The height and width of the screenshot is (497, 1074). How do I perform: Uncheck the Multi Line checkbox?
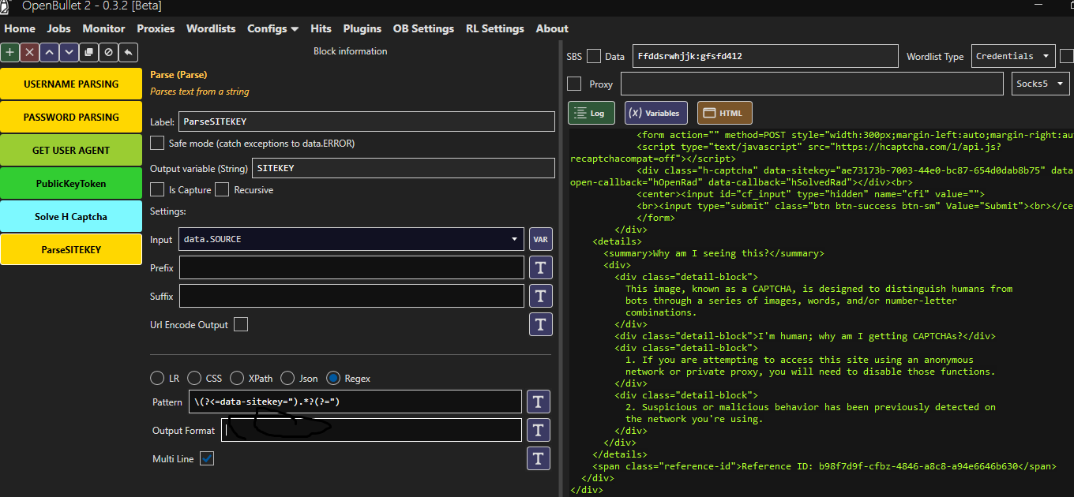pos(207,458)
